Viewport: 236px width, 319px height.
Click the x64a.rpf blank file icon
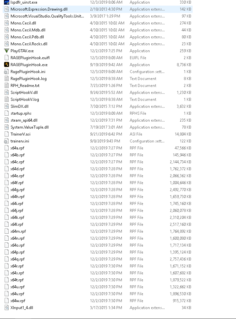coord(6,148)
